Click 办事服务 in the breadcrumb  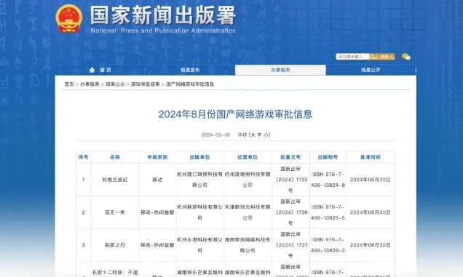click(90, 84)
